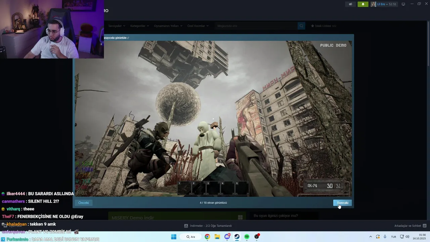Click the 'Bu oyun ilginizi çekiyor mu?' text
The image size is (430, 242).
coord(276,216)
